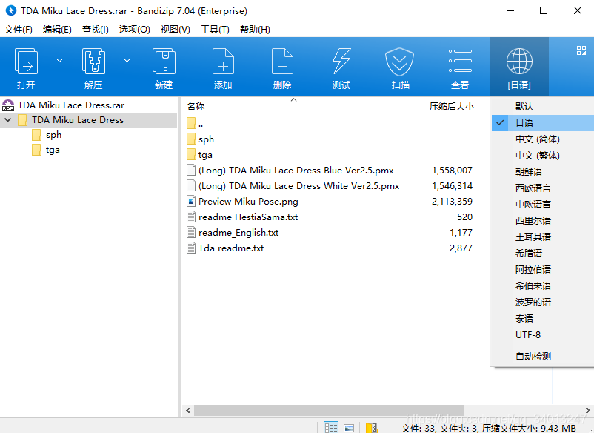Select the checked 日语 code page option
Viewport: 594px width, 433px height.
pos(542,123)
